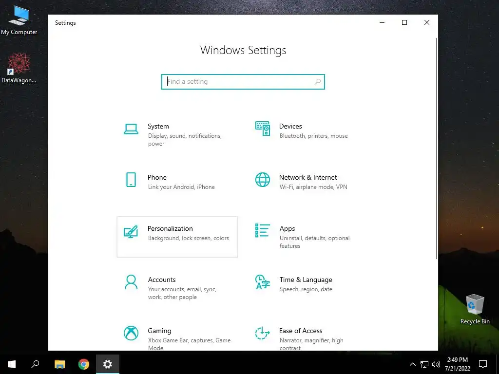
Task: Open the taskbar clock and date
Action: (457, 364)
